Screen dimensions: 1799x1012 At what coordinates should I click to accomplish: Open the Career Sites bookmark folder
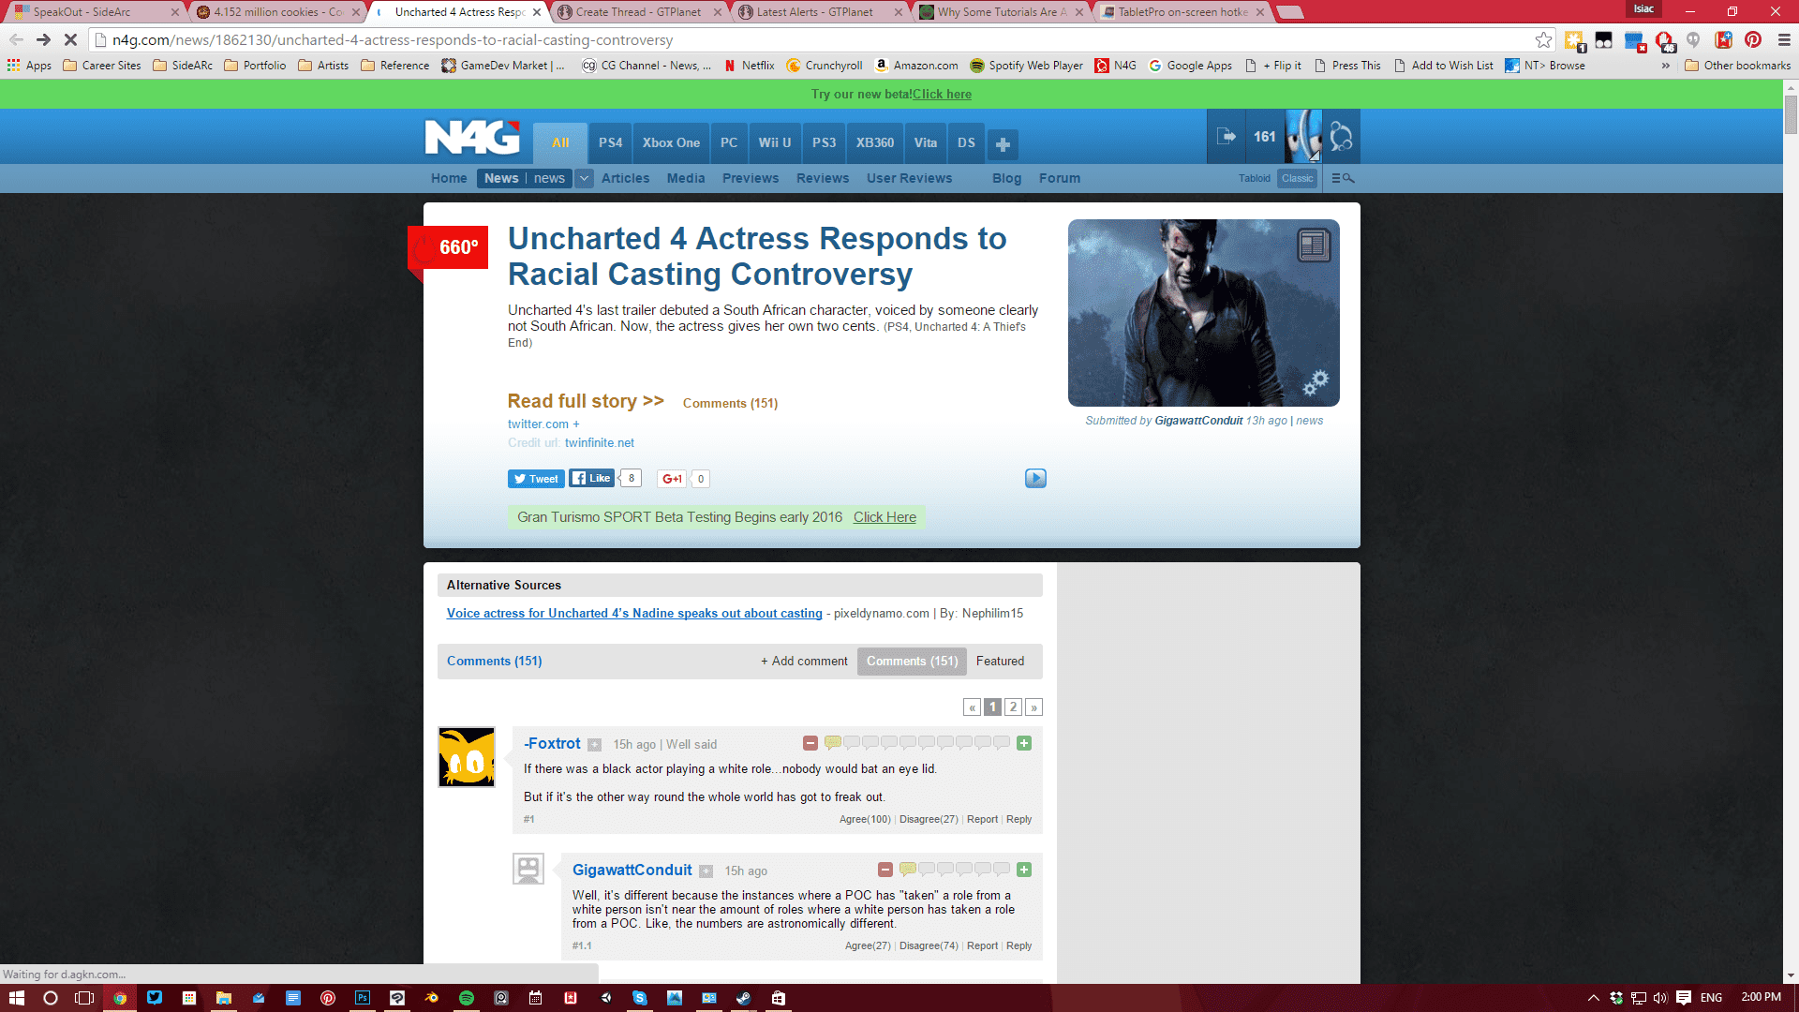point(101,66)
